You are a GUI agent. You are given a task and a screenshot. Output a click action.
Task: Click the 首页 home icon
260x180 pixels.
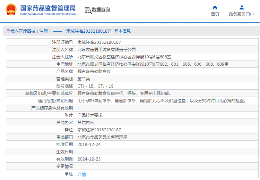(x=215, y=8)
